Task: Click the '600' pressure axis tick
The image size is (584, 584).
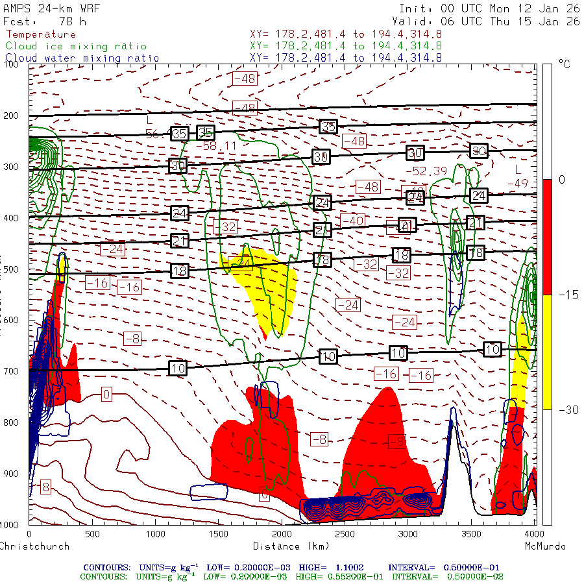Action: pos(11,321)
